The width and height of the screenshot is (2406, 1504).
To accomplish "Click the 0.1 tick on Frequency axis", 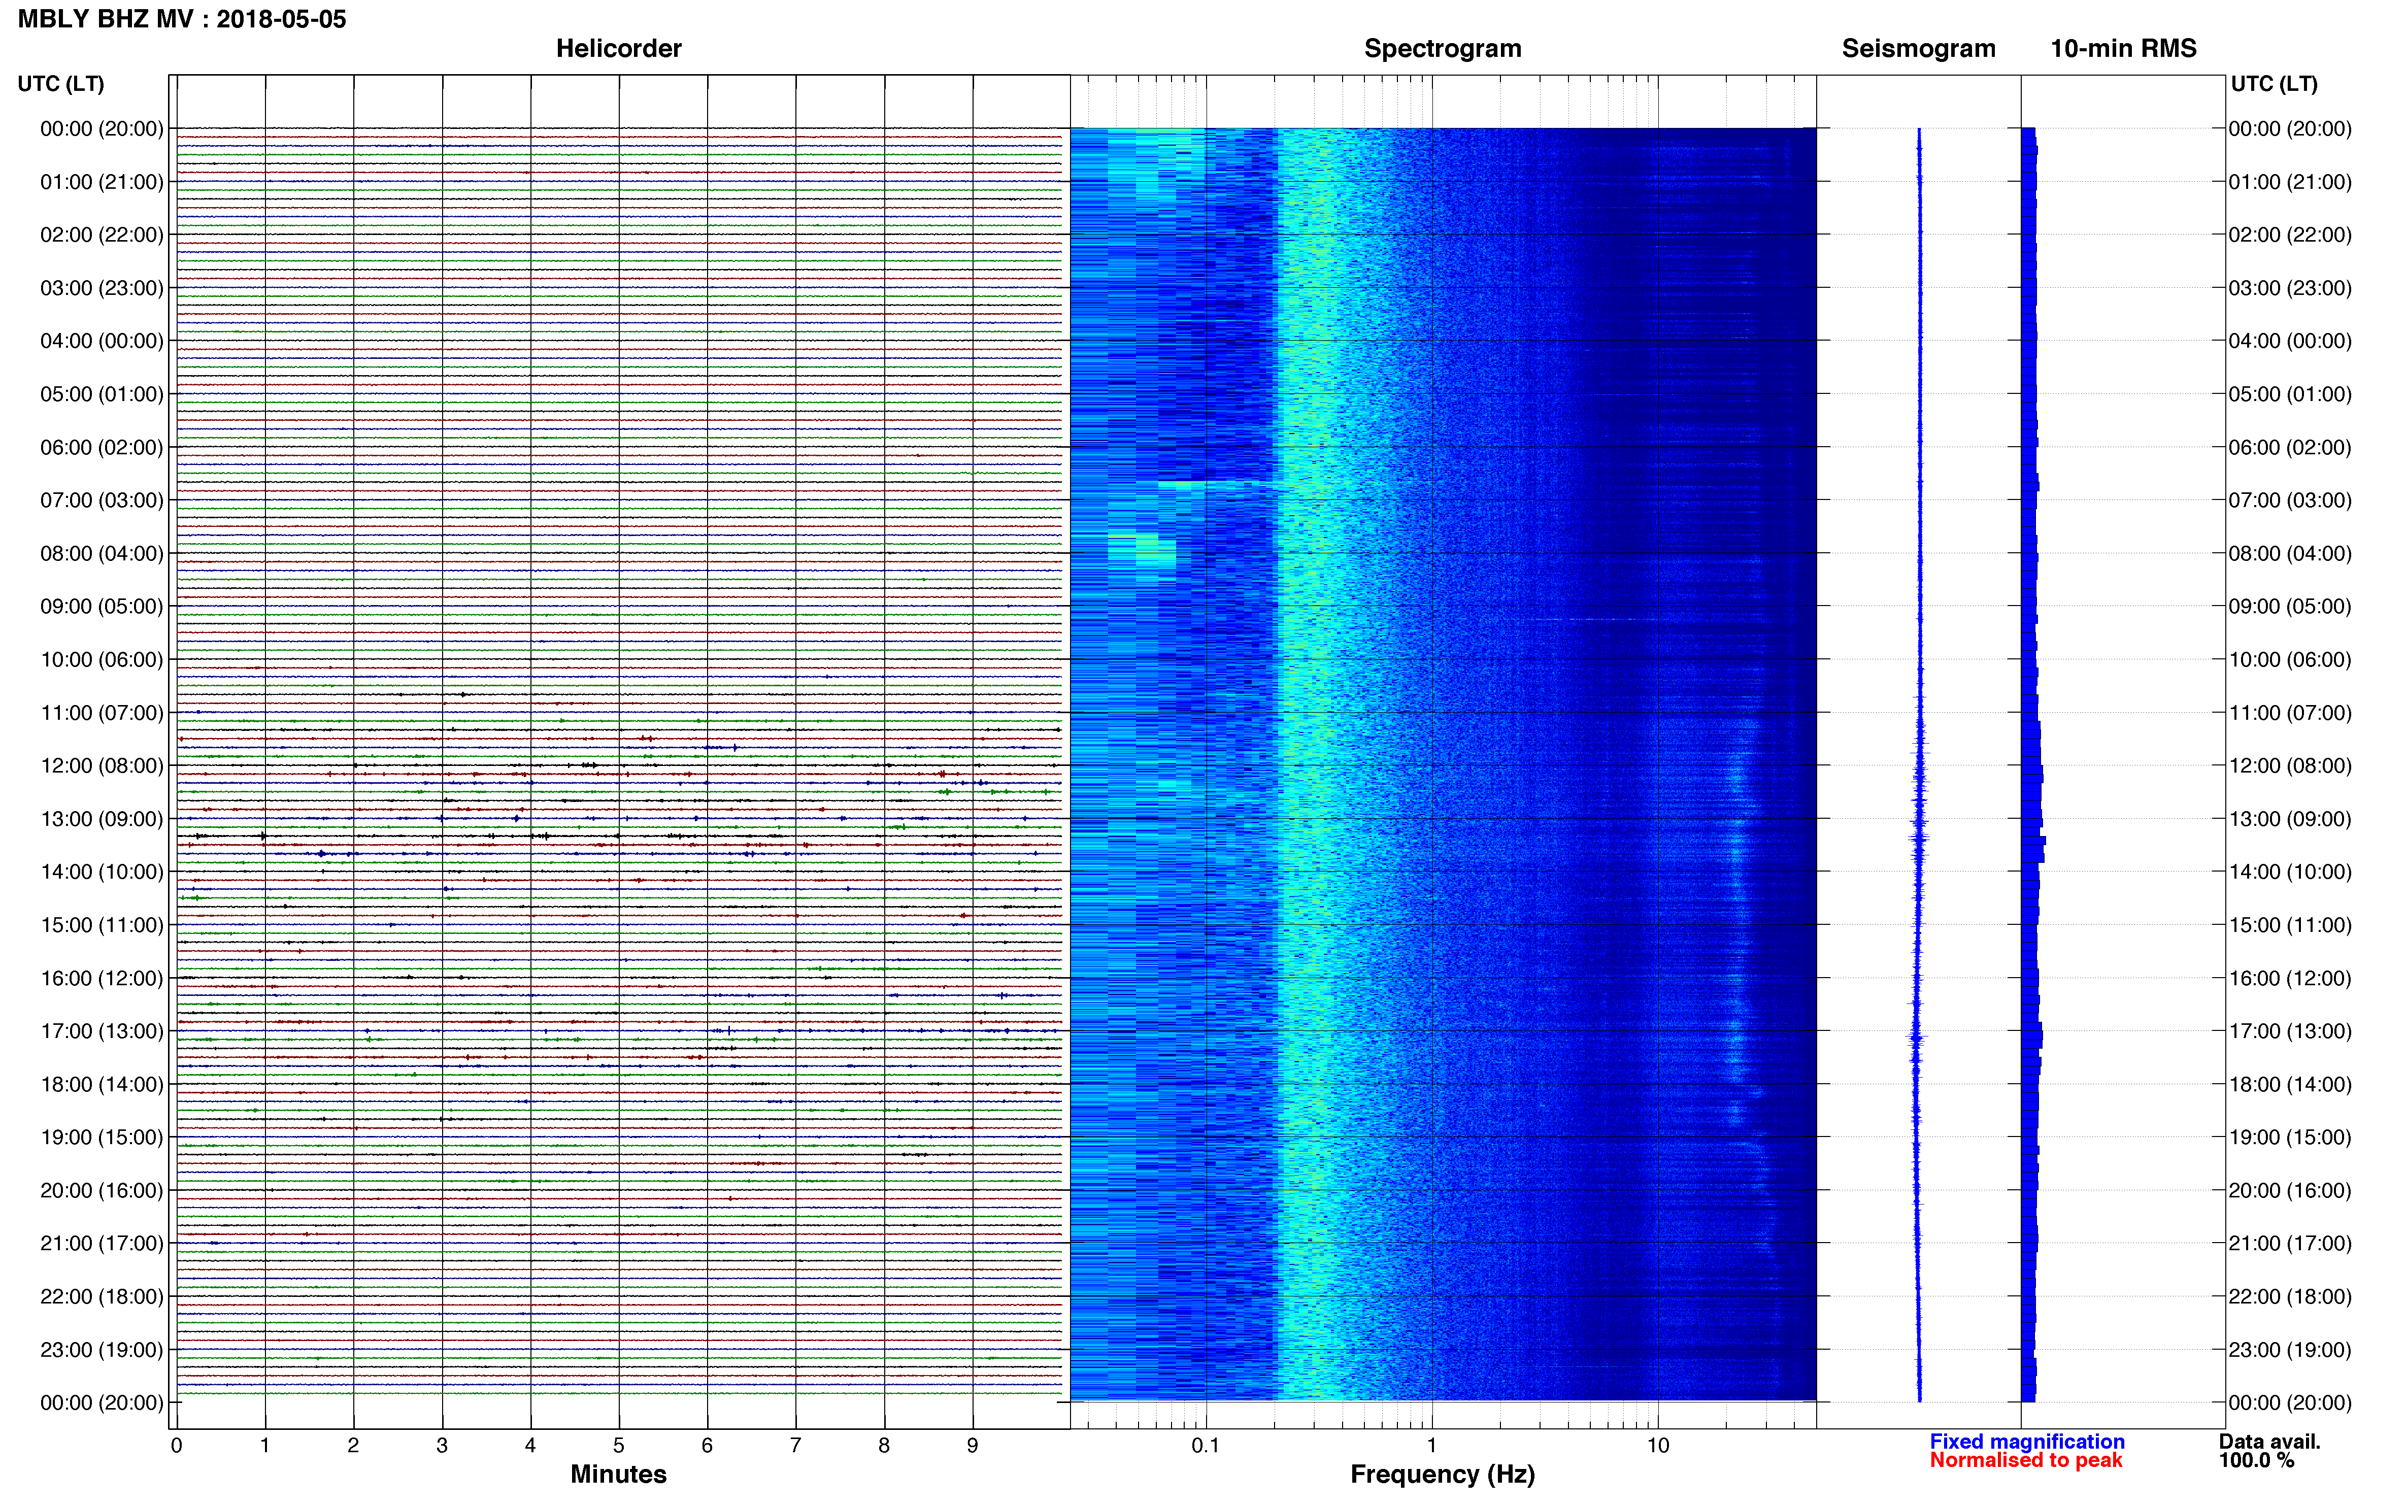I will pos(1206,1445).
